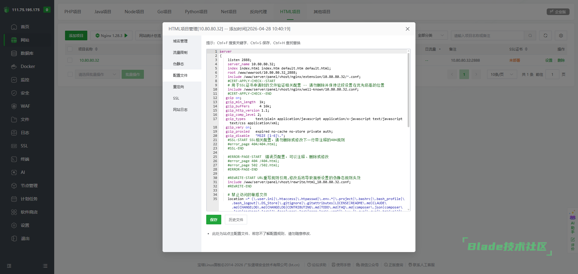Viewport: 578px width, 274px height.
Task: Click the gear settings icon beside refresh
Action: pyautogui.click(x=561, y=35)
